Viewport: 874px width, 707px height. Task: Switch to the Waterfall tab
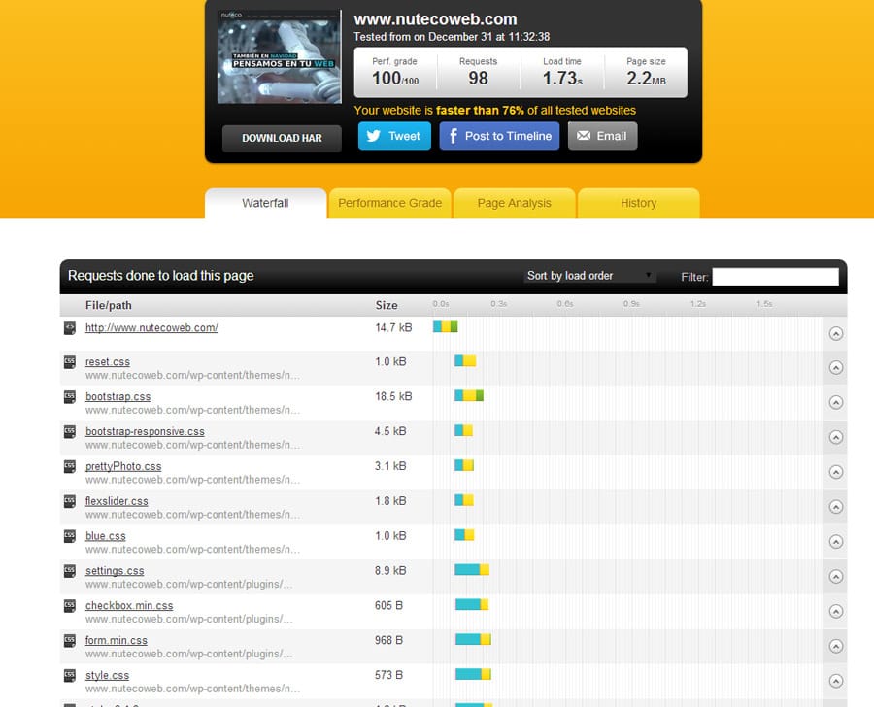(x=265, y=203)
